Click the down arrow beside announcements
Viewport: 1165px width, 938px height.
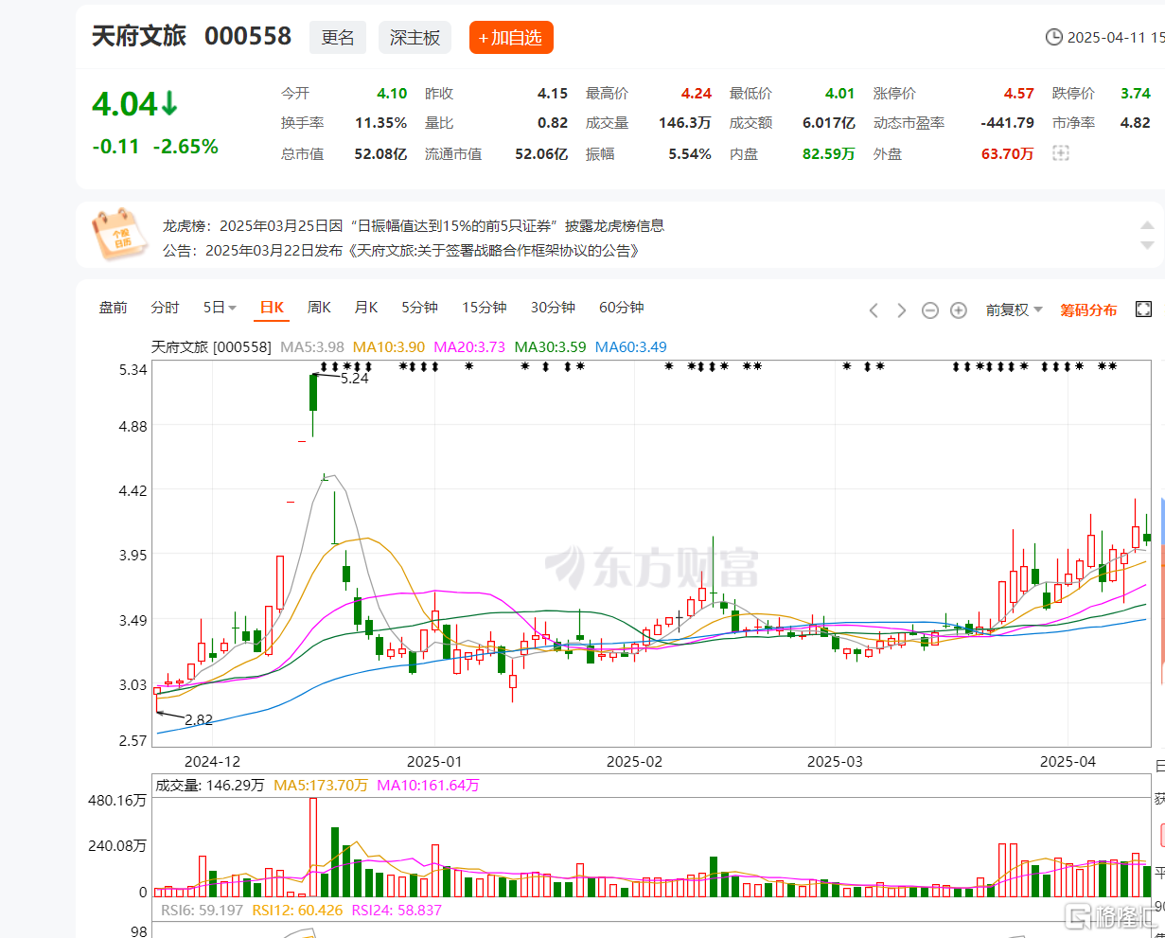coord(1147,245)
